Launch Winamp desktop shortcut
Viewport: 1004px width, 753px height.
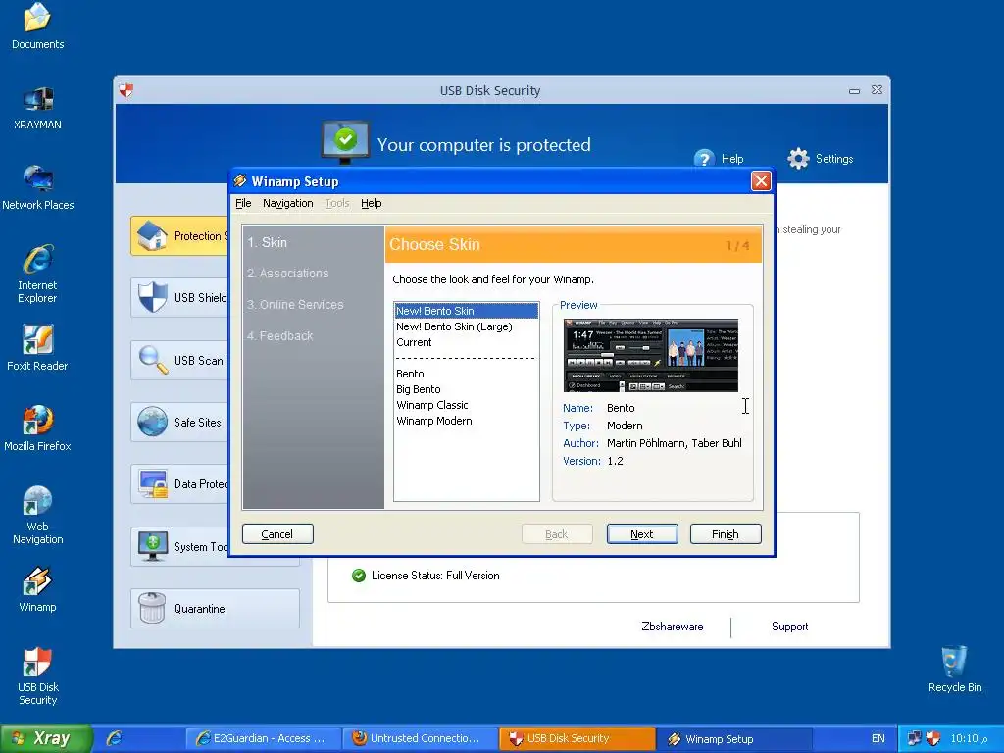tap(37, 589)
